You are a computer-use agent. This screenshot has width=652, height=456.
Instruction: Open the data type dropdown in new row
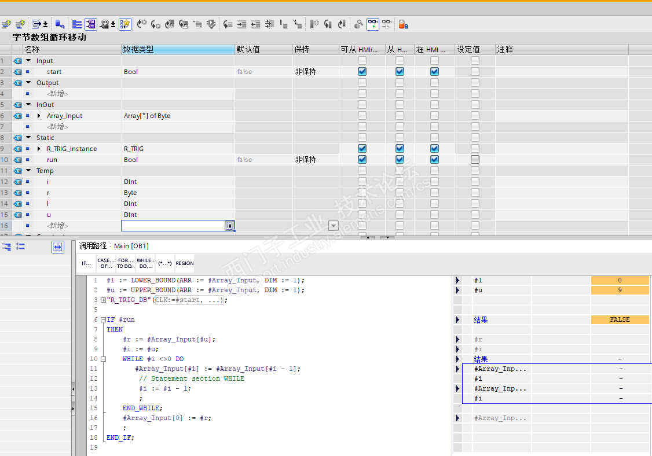click(x=229, y=226)
